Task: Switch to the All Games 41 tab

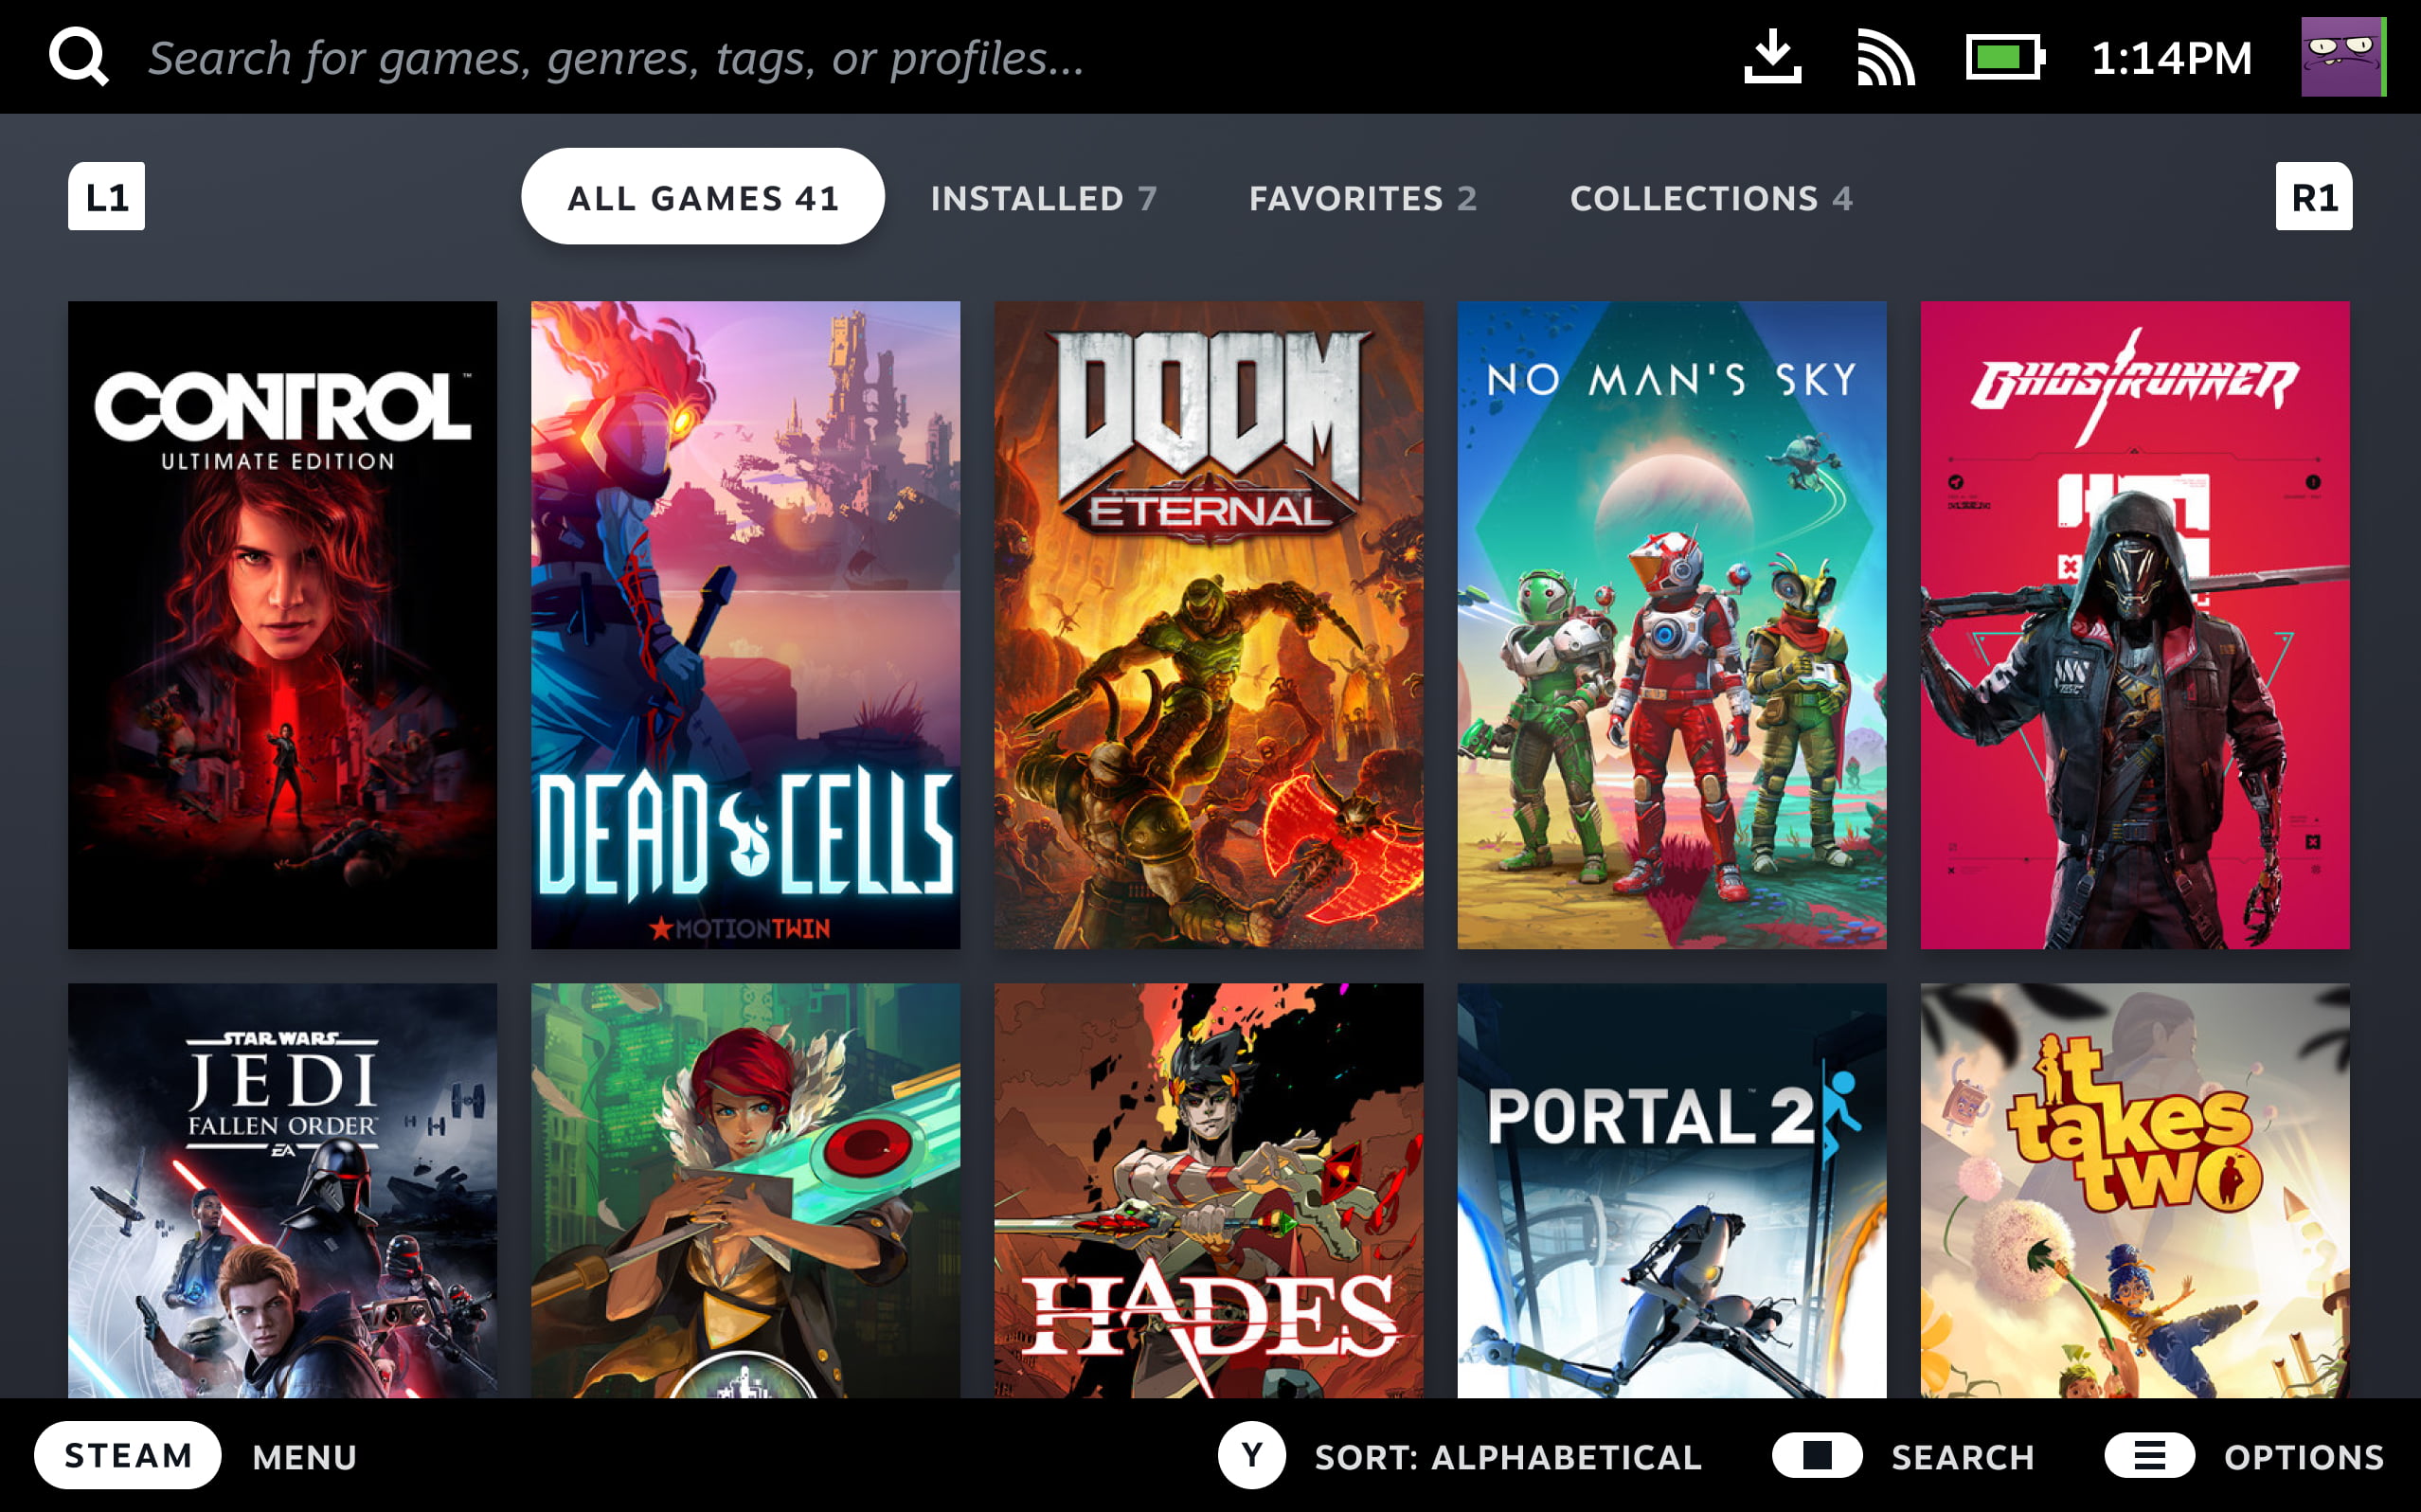Action: (703, 197)
